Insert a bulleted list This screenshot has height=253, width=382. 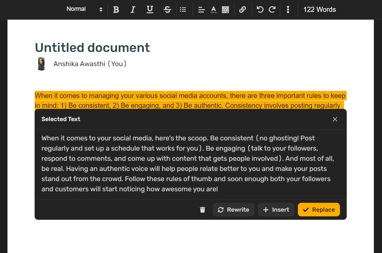[183, 9]
